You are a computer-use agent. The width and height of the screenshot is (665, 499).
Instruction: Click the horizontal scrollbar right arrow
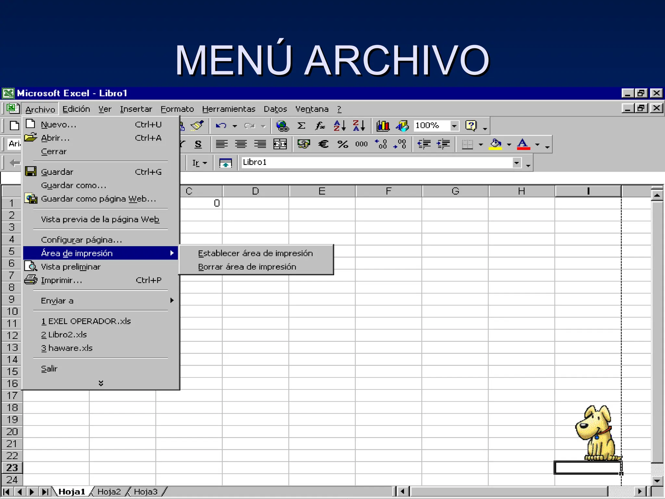[640, 491]
